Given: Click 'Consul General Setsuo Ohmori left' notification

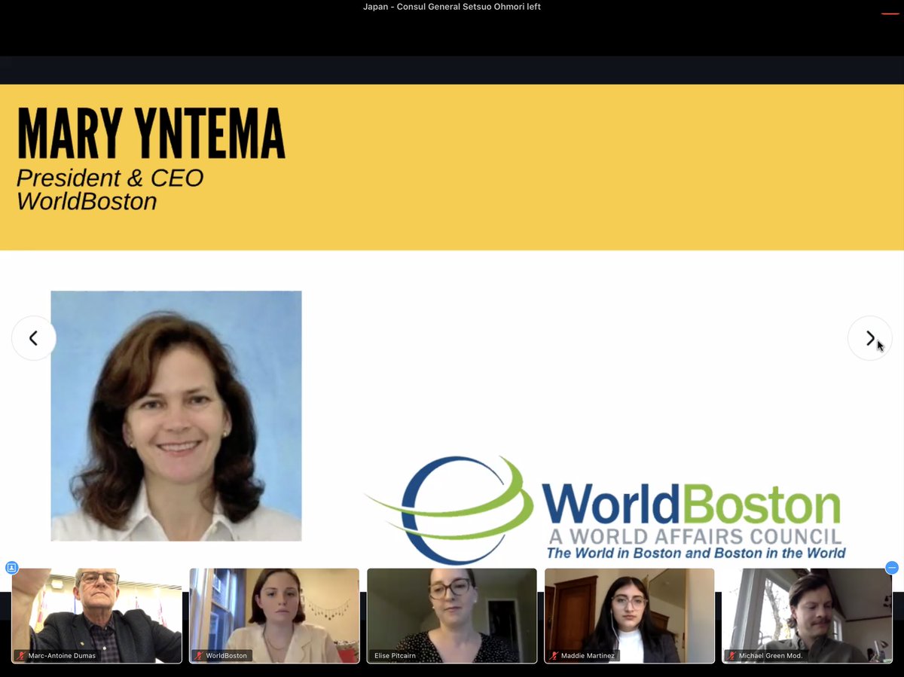Looking at the screenshot, I should point(452,7).
